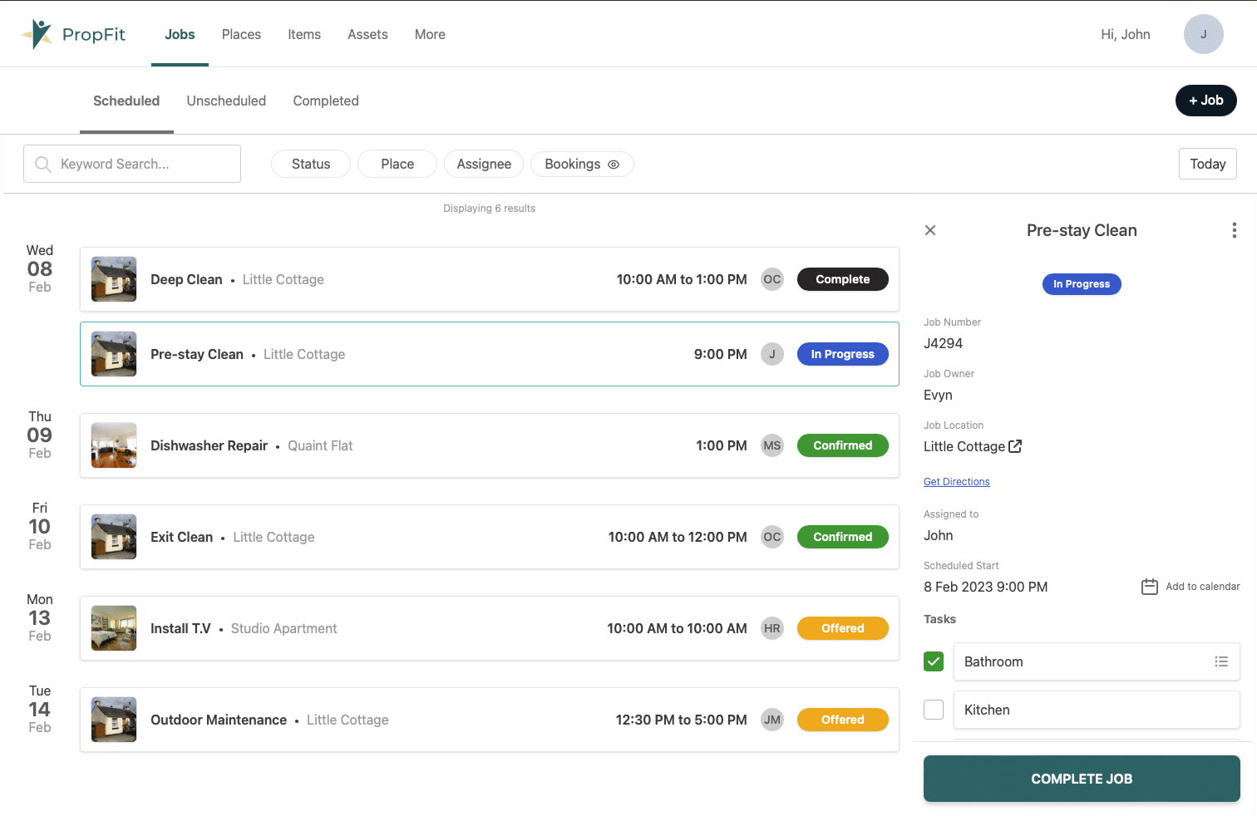Image resolution: width=1257 pixels, height=816 pixels.
Task: Click J assignee badge on Pre-stay Clean
Action: pyautogui.click(x=772, y=354)
